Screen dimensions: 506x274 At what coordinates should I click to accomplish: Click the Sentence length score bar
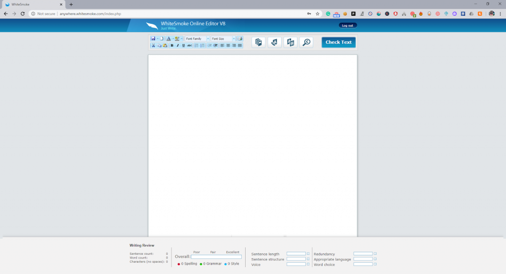[296, 254]
